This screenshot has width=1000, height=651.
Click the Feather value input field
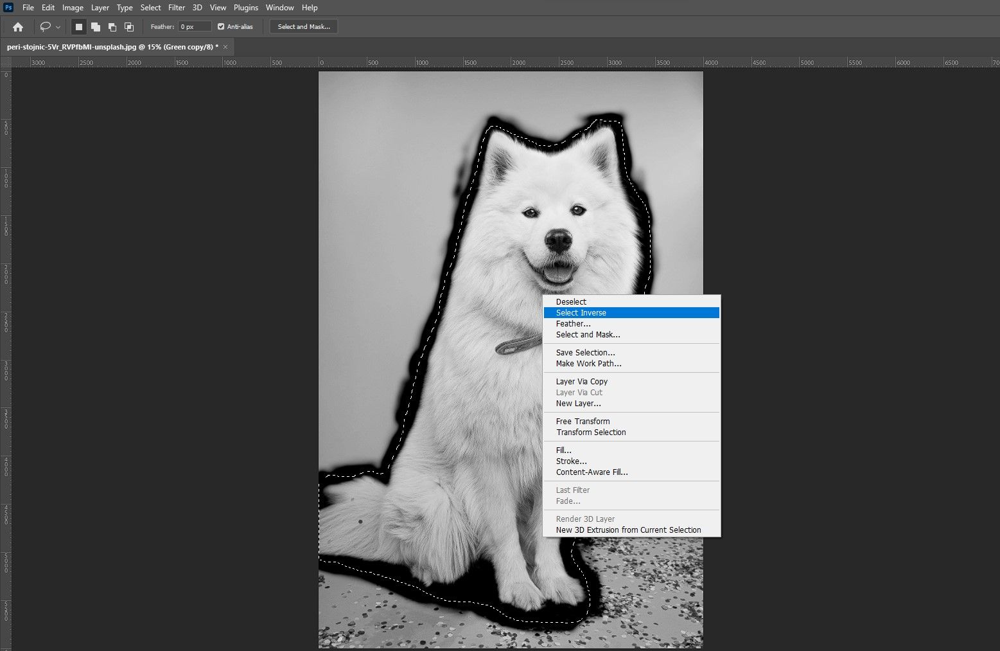click(x=195, y=27)
